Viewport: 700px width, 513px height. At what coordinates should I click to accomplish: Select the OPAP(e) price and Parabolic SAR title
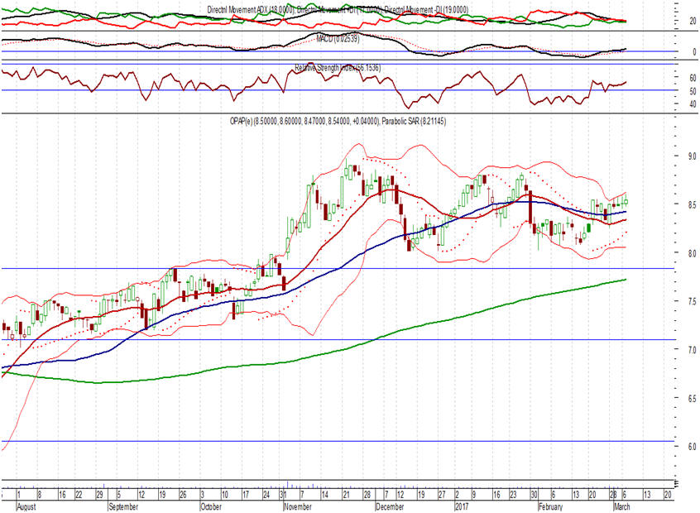coord(338,121)
